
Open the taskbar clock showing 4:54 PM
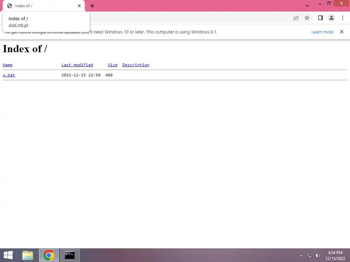pyautogui.click(x=335, y=256)
